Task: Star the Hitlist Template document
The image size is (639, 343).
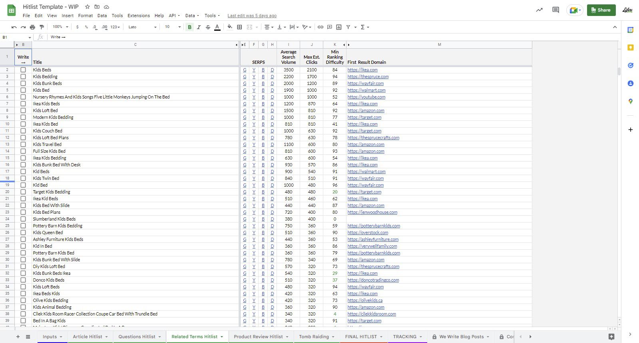Action: pos(88,7)
